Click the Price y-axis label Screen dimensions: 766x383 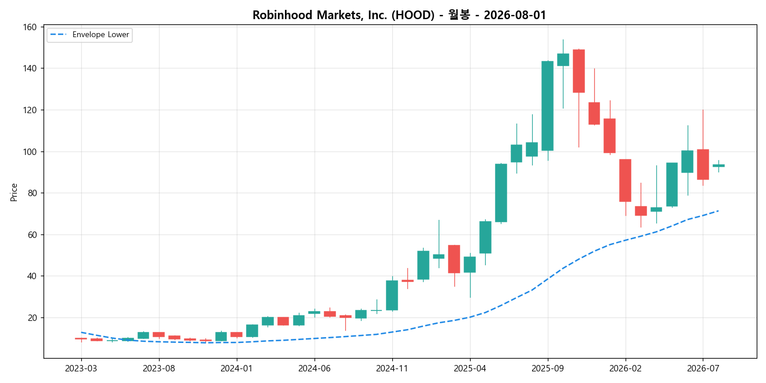[x=14, y=192]
